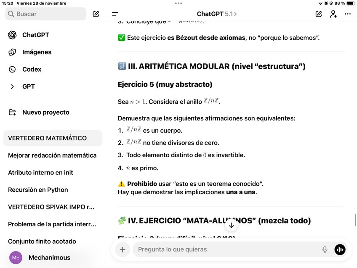Viewport: 357px width, 268px height.
Task: Click the Buscar search field
Action: pyautogui.click(x=45, y=14)
